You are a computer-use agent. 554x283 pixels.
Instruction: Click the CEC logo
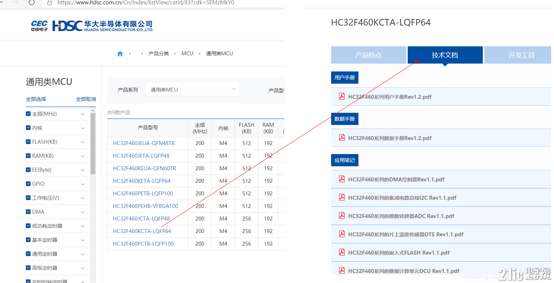pos(39,25)
